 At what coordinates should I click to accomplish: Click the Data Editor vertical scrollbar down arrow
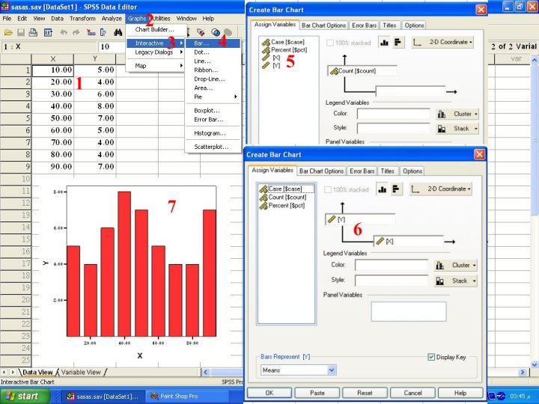coord(535,364)
